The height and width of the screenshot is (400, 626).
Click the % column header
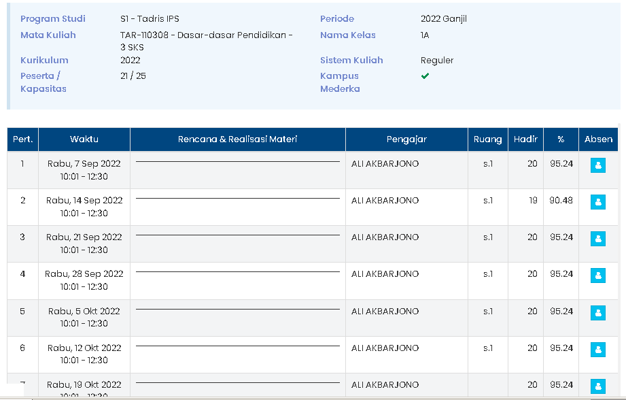[561, 139]
